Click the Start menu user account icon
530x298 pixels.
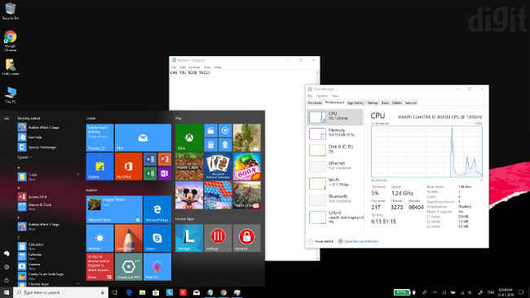[7, 253]
